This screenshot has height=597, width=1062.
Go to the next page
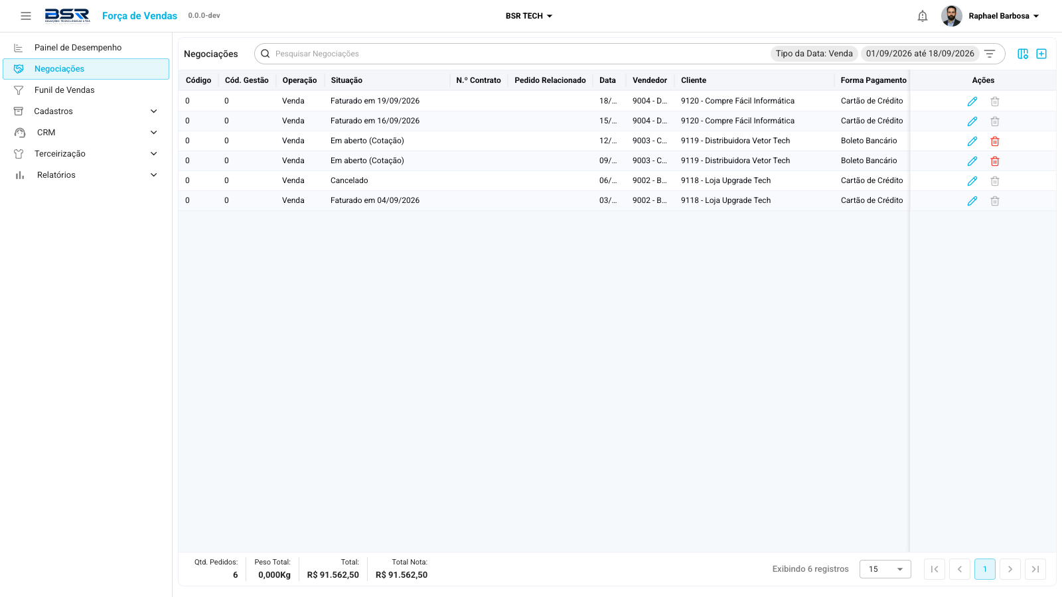(x=1010, y=569)
